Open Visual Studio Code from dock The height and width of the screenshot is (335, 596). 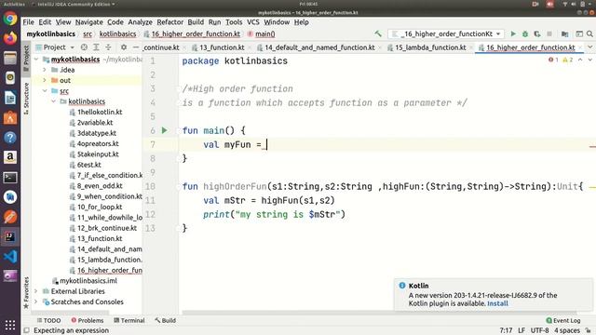point(10,257)
